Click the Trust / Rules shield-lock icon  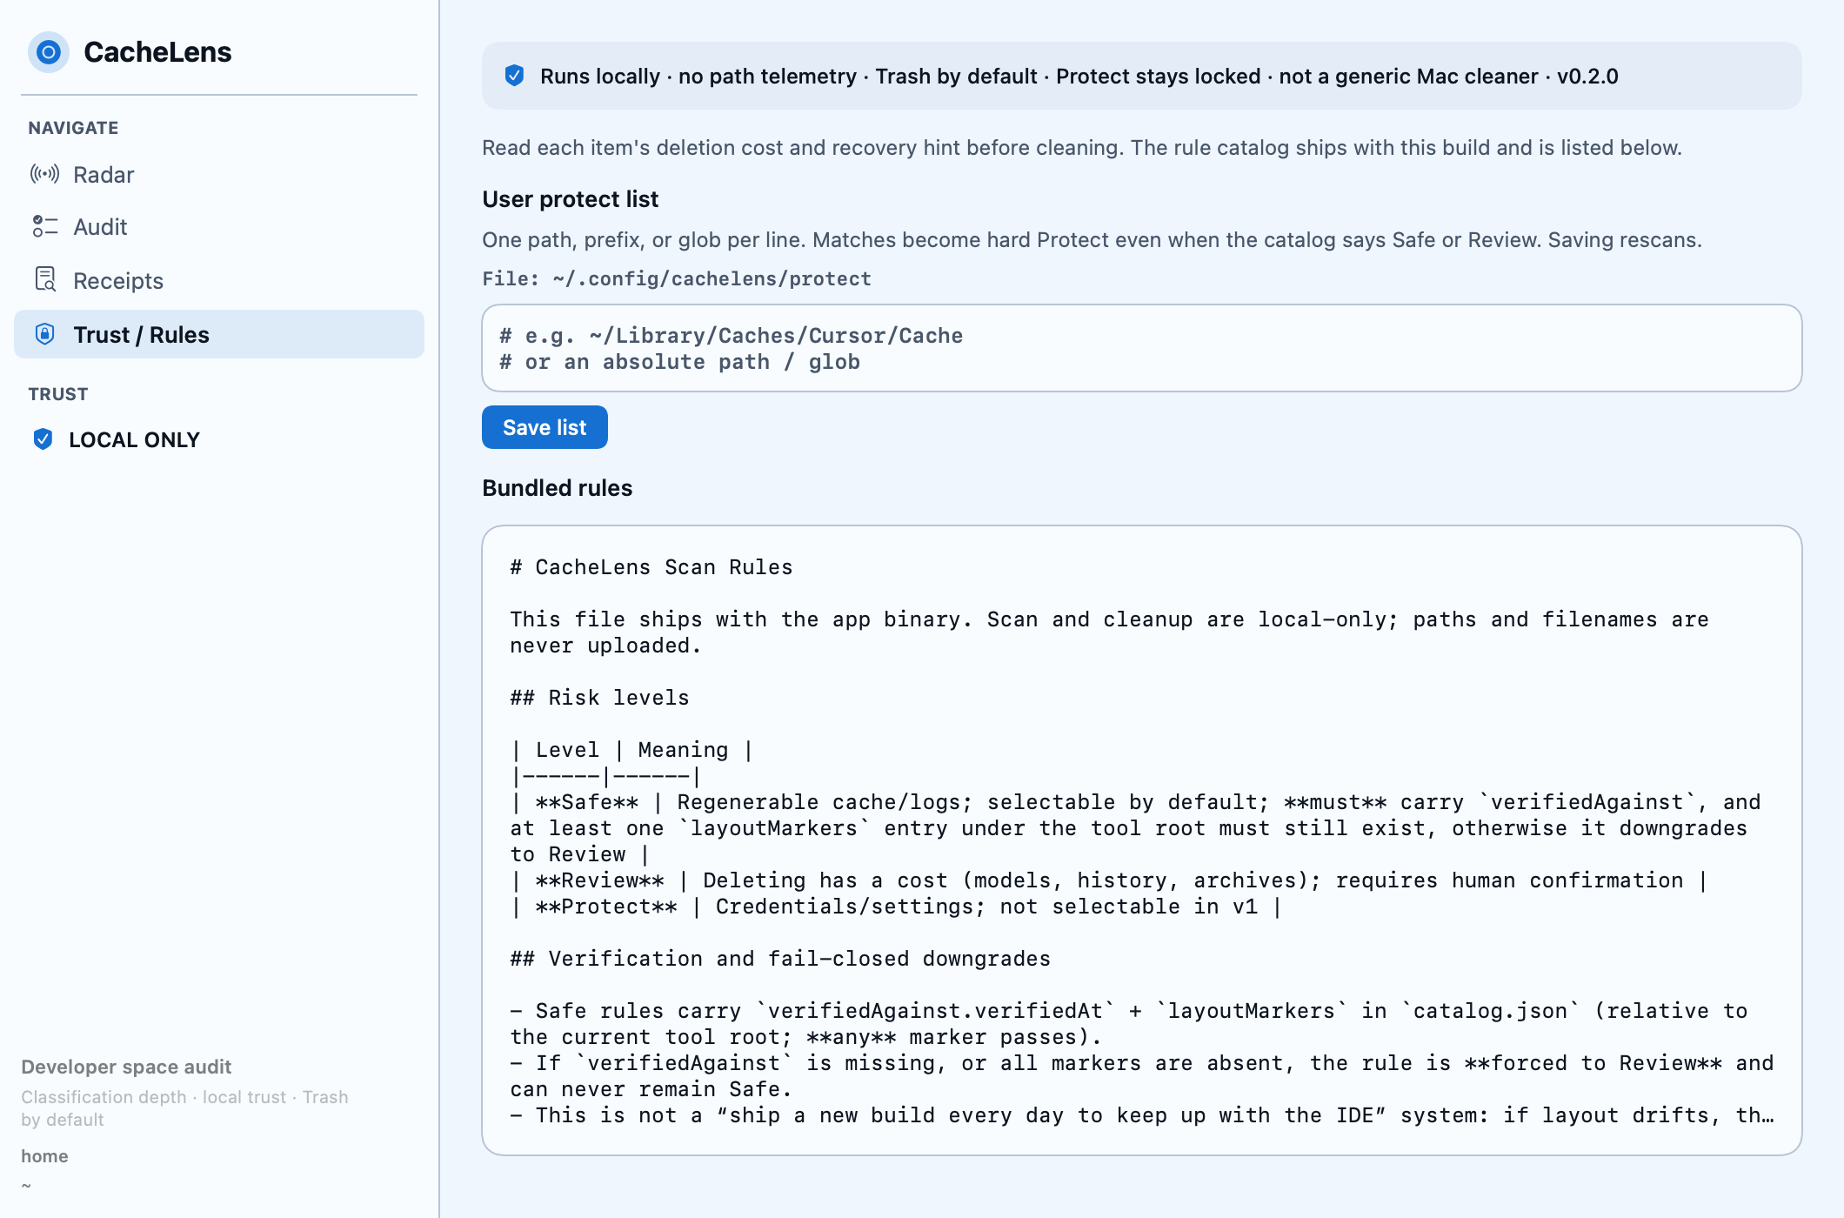pos(45,334)
